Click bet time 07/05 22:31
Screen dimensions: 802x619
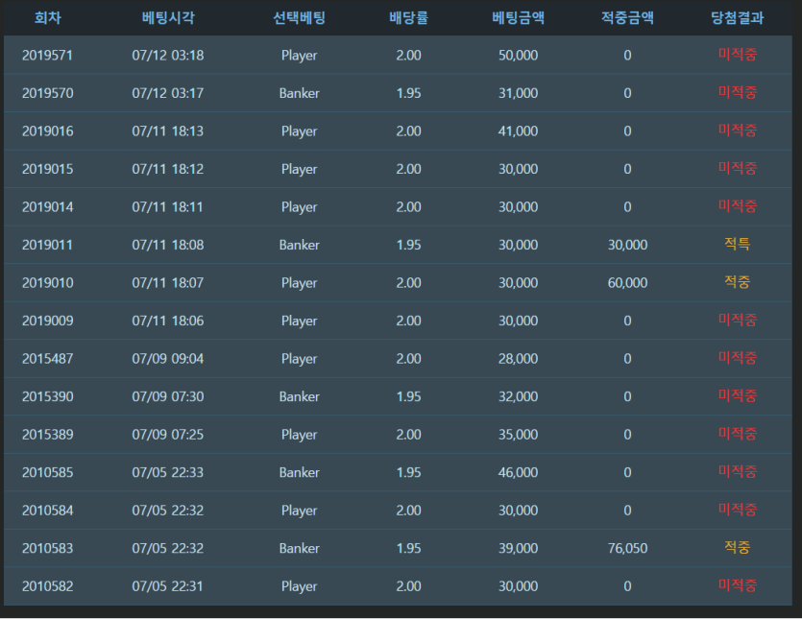[x=168, y=586]
